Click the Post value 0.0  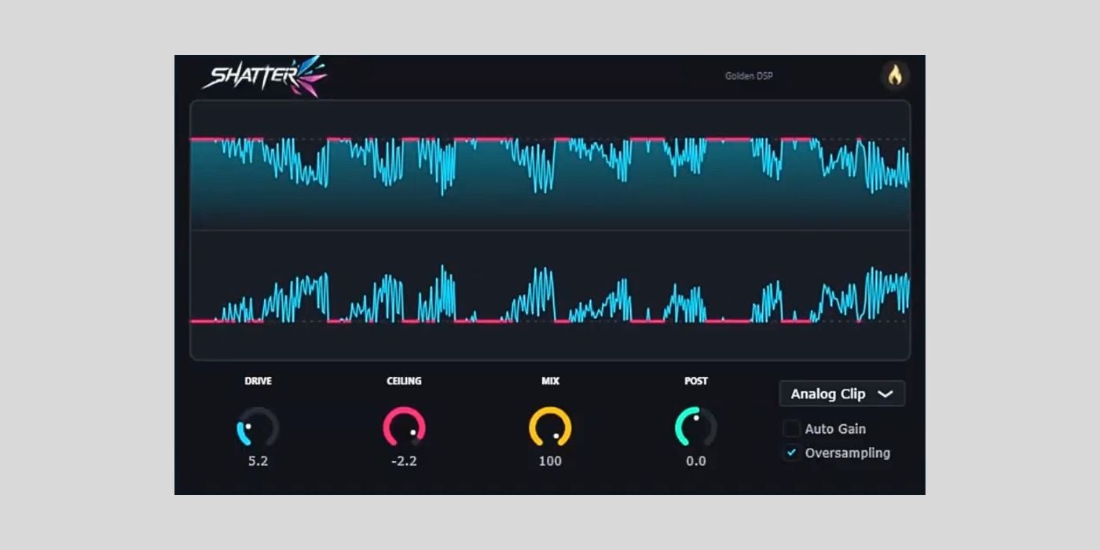pos(695,461)
